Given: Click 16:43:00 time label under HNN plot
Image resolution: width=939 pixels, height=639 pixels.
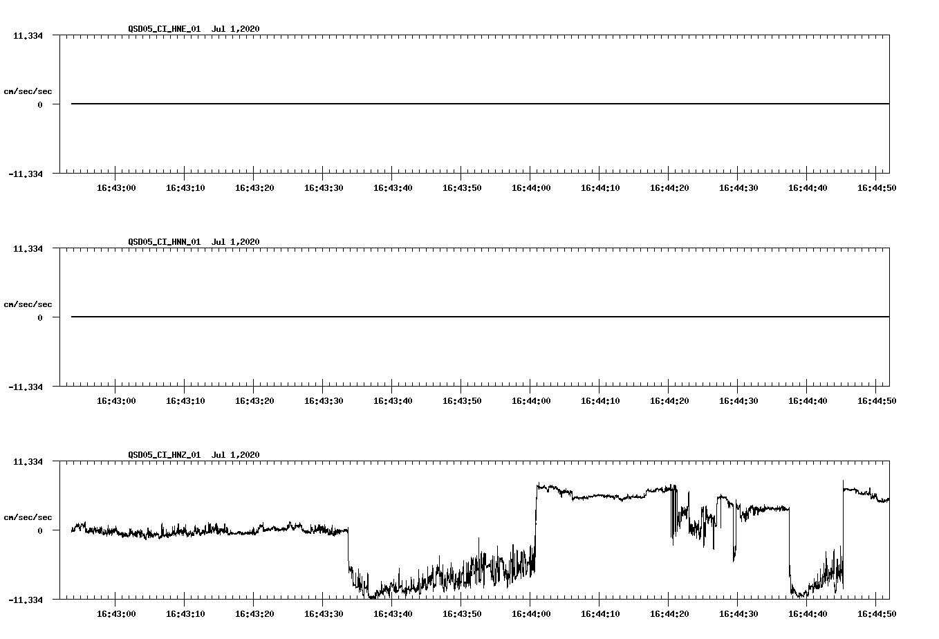Looking at the screenshot, I should coord(116,401).
